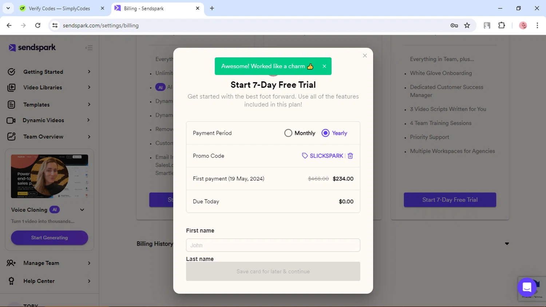Dismiss the success toast notification
This screenshot has width=546, height=307.
pyautogui.click(x=324, y=66)
